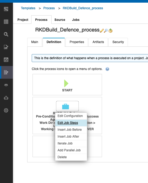Follow the Process breadcrumb link
The width and height of the screenshot is (148, 183).
[x=49, y=8]
